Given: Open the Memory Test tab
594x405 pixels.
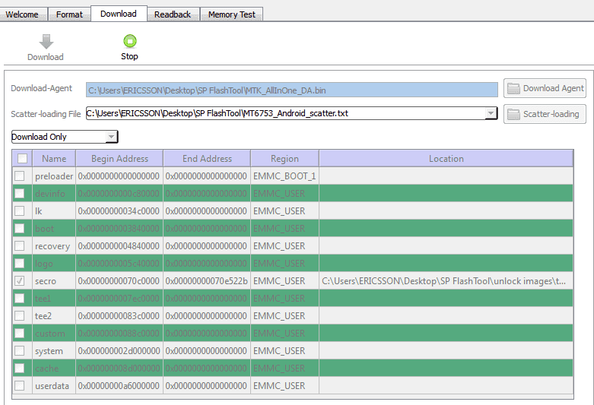Looking at the screenshot, I should (232, 14).
